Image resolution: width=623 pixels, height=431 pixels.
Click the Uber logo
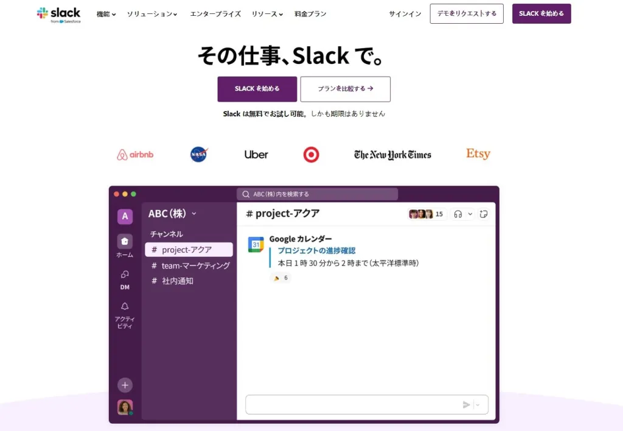click(x=256, y=154)
